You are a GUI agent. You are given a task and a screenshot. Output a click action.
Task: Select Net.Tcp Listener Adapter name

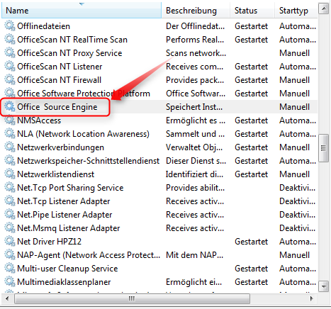coord(64,201)
